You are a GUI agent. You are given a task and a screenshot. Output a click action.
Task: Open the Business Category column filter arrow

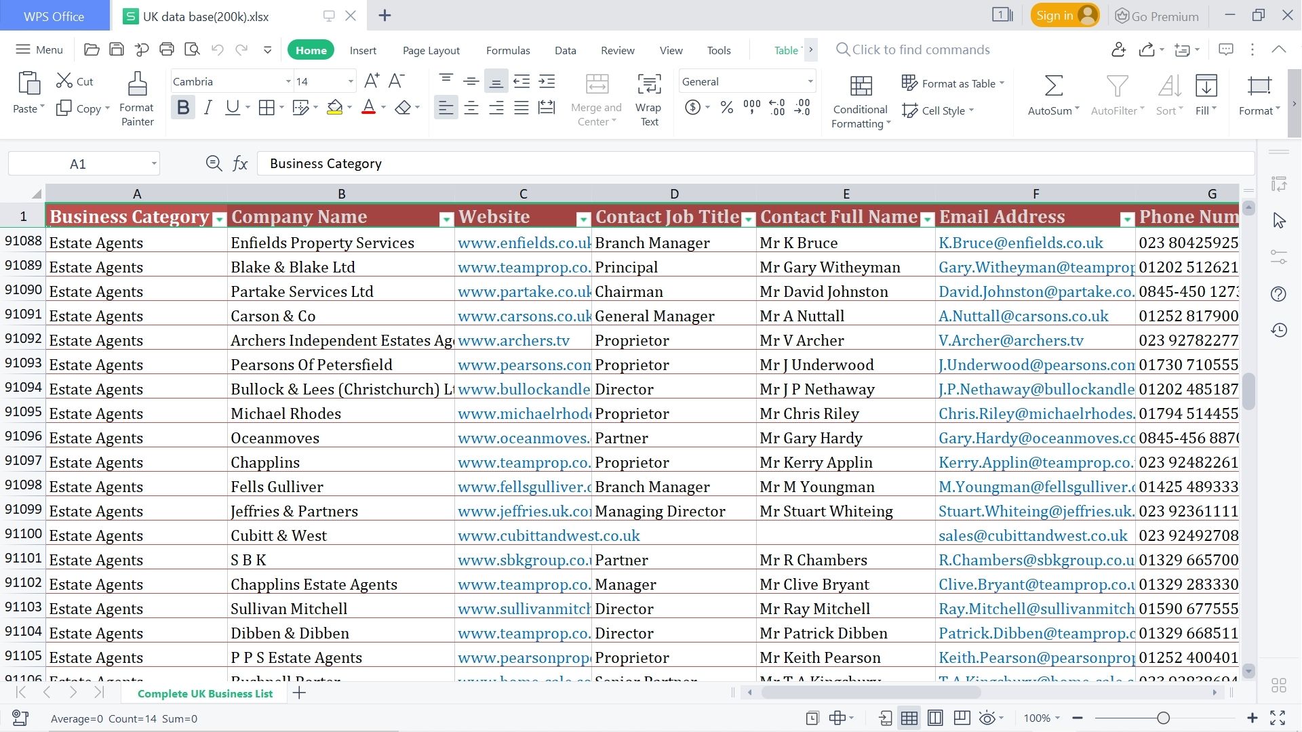click(219, 219)
